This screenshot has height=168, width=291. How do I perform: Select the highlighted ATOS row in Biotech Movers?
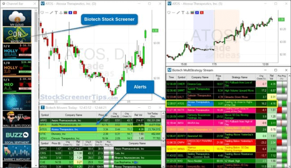tap(100, 129)
